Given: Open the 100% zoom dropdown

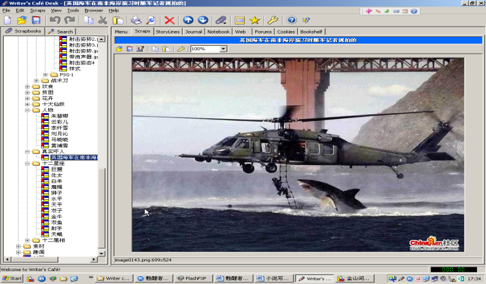Looking at the screenshot, I should (224, 49).
